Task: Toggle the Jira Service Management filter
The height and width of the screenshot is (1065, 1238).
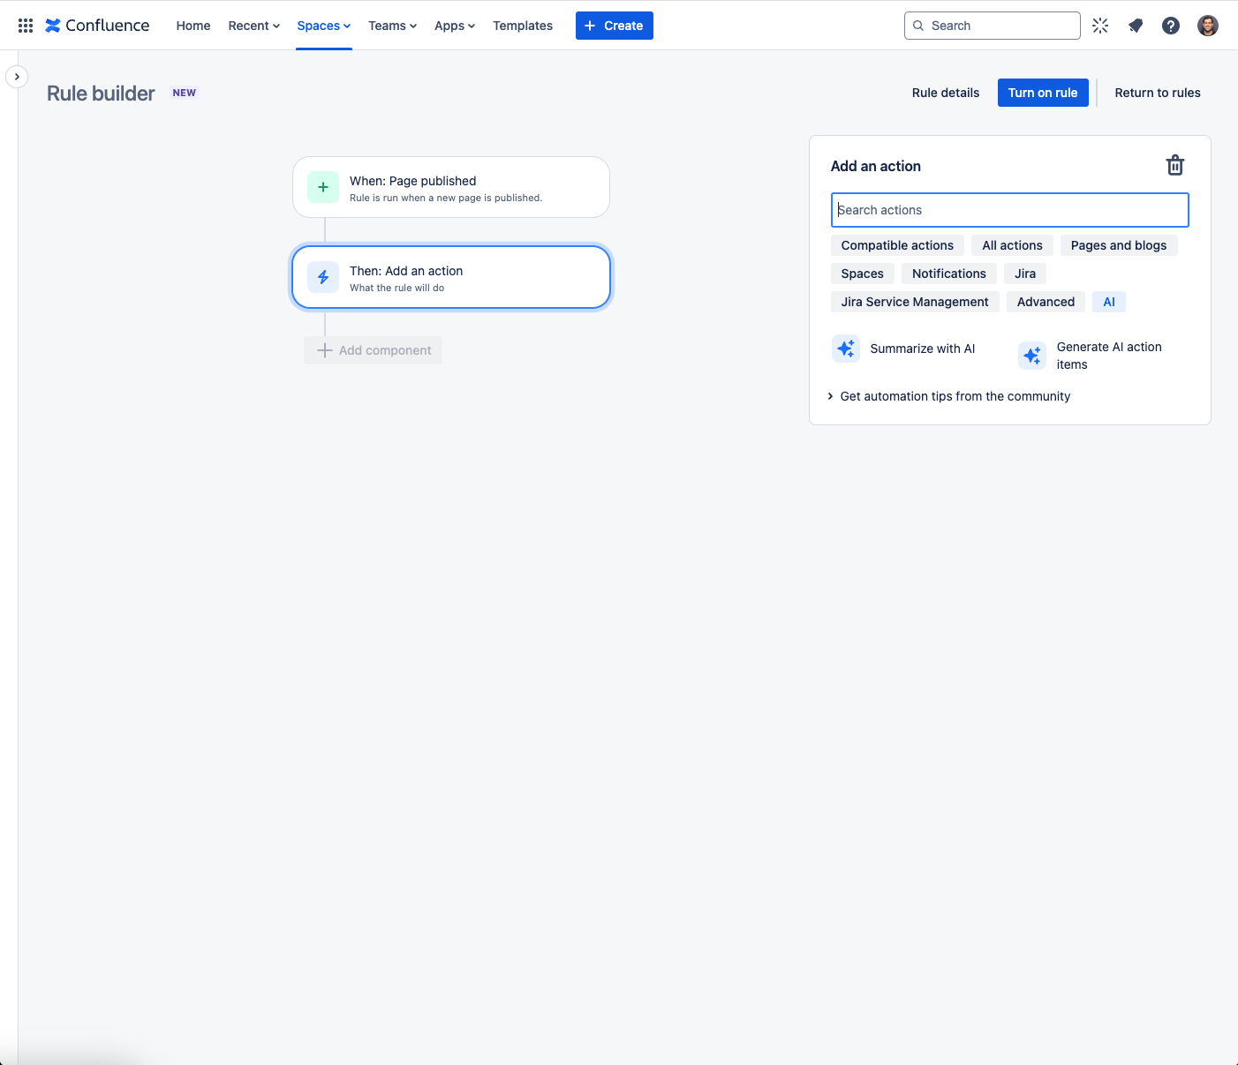Action: pyautogui.click(x=915, y=302)
